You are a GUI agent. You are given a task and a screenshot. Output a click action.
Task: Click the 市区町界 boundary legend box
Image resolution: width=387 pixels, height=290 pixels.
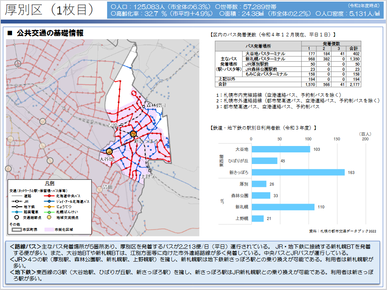(16, 230)
